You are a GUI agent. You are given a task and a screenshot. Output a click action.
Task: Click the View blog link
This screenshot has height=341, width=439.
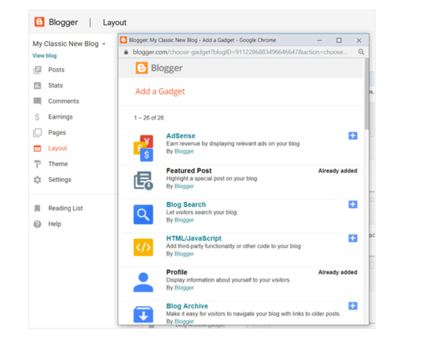pos(45,56)
